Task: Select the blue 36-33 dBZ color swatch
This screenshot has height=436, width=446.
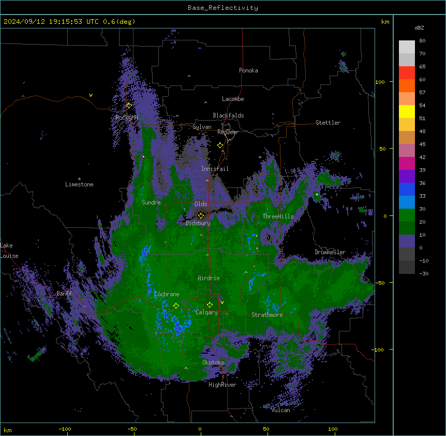Action: [407, 189]
